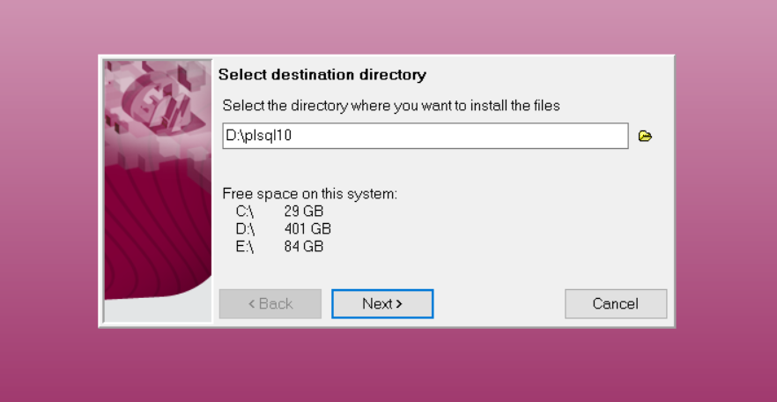Focus the destination directory path field
Viewport: 777px width, 402px height.
click(425, 136)
